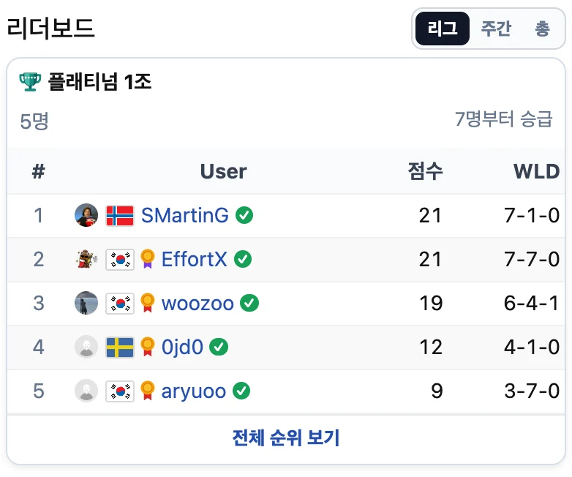
Task: Click the verified checkmark next to SMartinG
Action: click(x=244, y=215)
